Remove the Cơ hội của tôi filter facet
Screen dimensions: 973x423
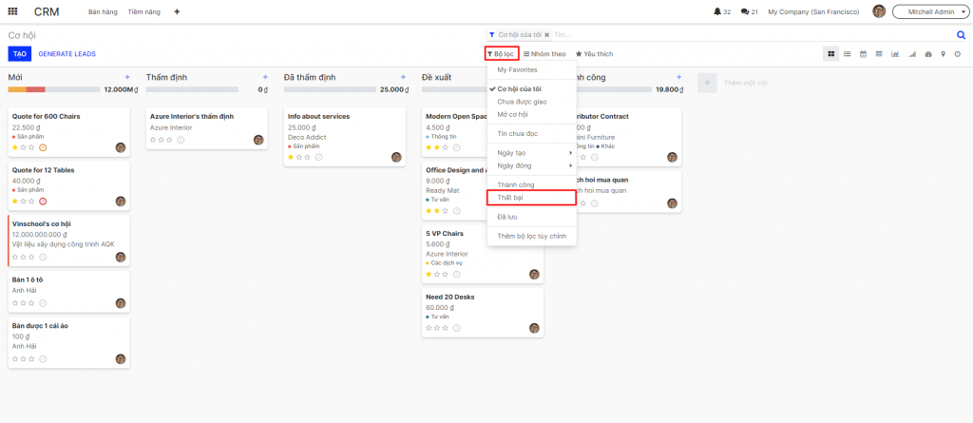[546, 35]
